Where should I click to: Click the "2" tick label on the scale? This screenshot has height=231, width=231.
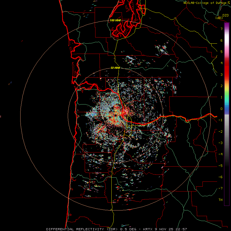click(x=222, y=86)
